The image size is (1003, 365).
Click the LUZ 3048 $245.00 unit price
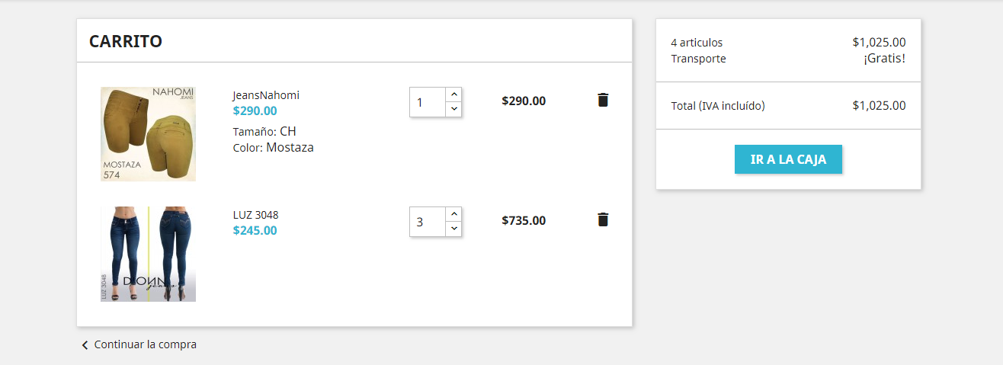[x=255, y=230]
